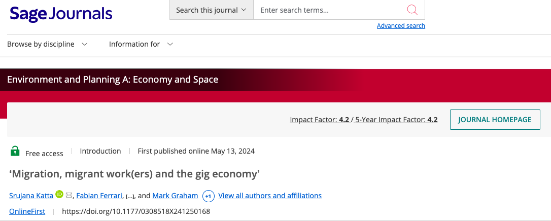Viewport: 551px width, 221px height.
Task: Click the envelope email icon beside Srujana Katta
Action: [x=69, y=196]
